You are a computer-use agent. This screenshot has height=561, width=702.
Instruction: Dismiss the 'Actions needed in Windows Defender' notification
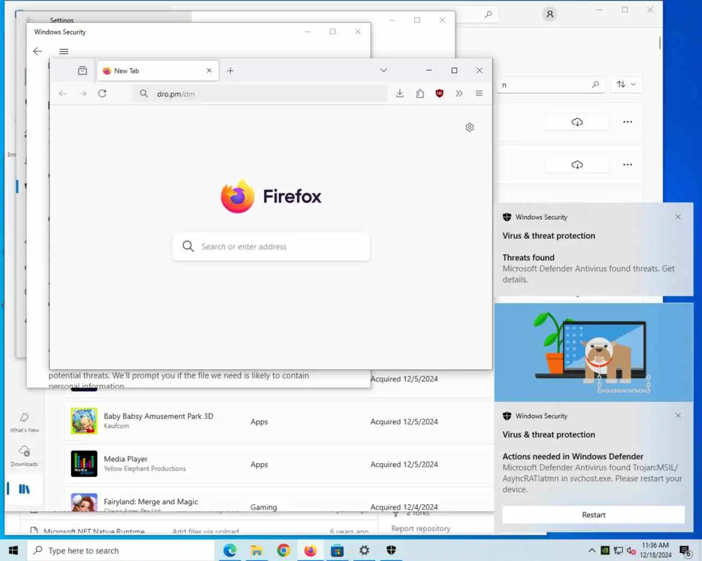[678, 416]
